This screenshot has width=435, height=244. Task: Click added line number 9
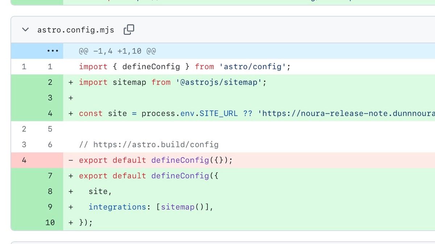50,207
